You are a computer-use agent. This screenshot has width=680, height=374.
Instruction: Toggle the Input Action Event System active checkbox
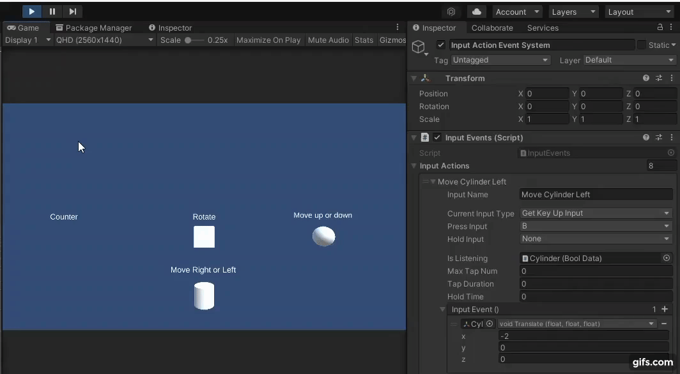click(x=441, y=45)
